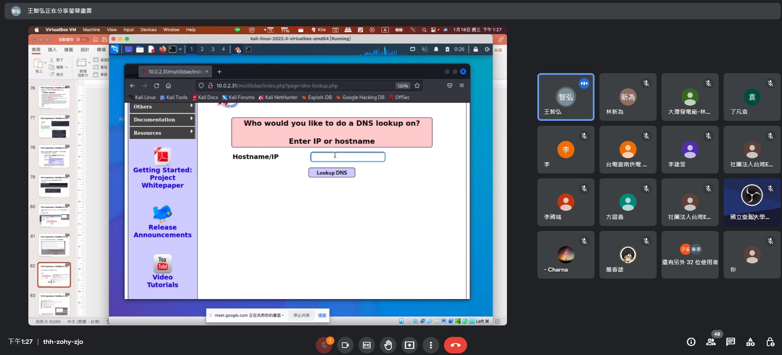Launch Firefox from Kali panel
The height and width of the screenshot is (355, 782).
pos(162,49)
